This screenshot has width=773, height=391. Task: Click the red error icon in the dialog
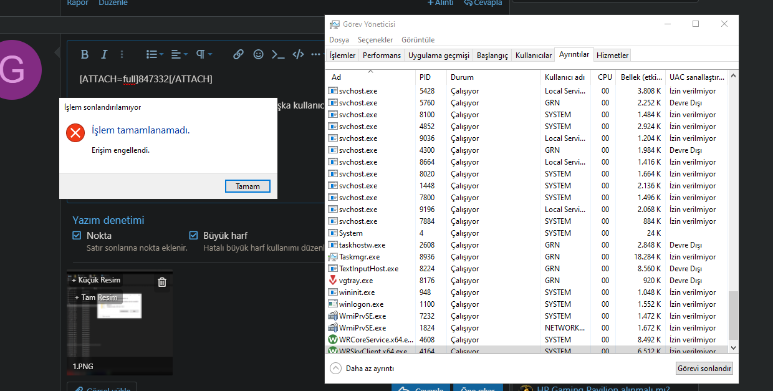point(75,133)
